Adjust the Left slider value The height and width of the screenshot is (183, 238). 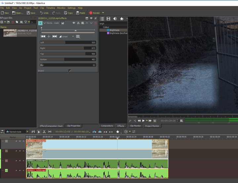[x=68, y=43]
